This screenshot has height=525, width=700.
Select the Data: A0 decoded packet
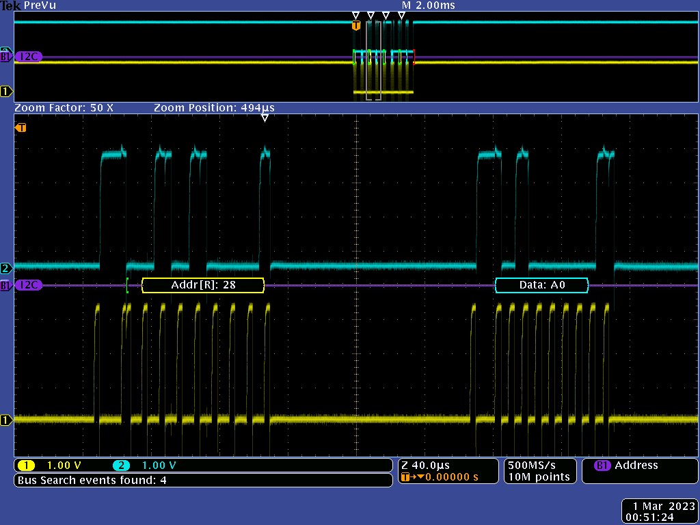tap(542, 285)
